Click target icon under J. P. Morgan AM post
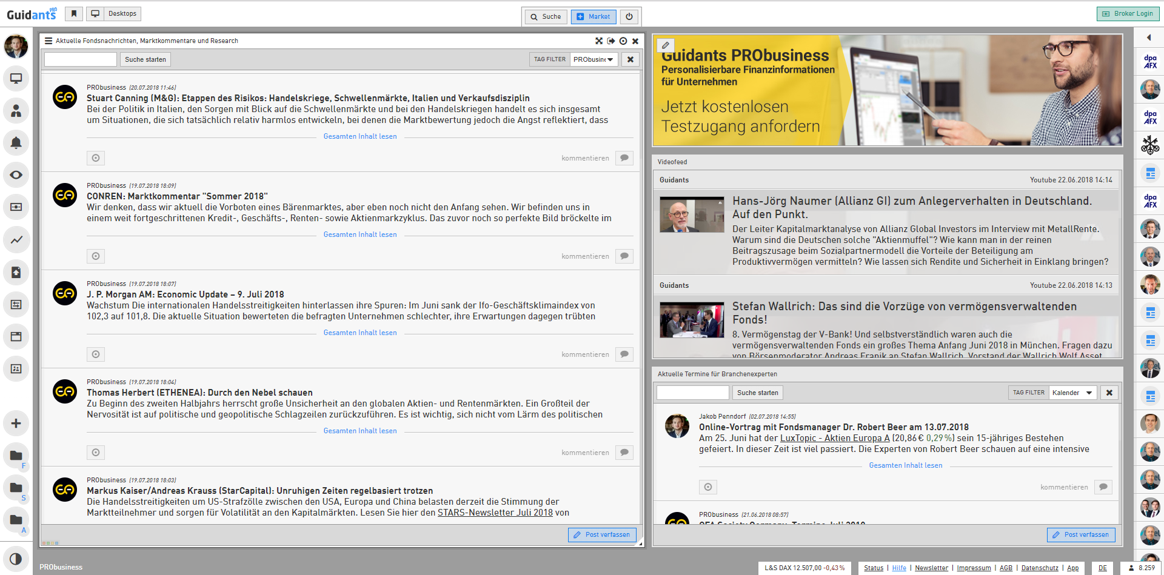The height and width of the screenshot is (575, 1164). click(96, 354)
